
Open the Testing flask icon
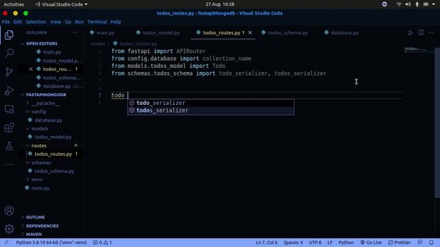pos(9,146)
